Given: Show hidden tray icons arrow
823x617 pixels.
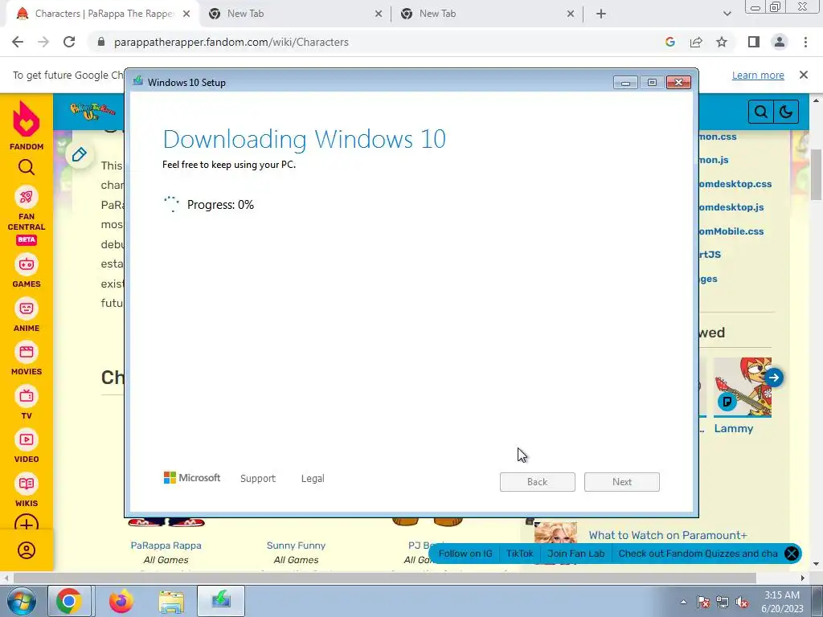Looking at the screenshot, I should (683, 602).
